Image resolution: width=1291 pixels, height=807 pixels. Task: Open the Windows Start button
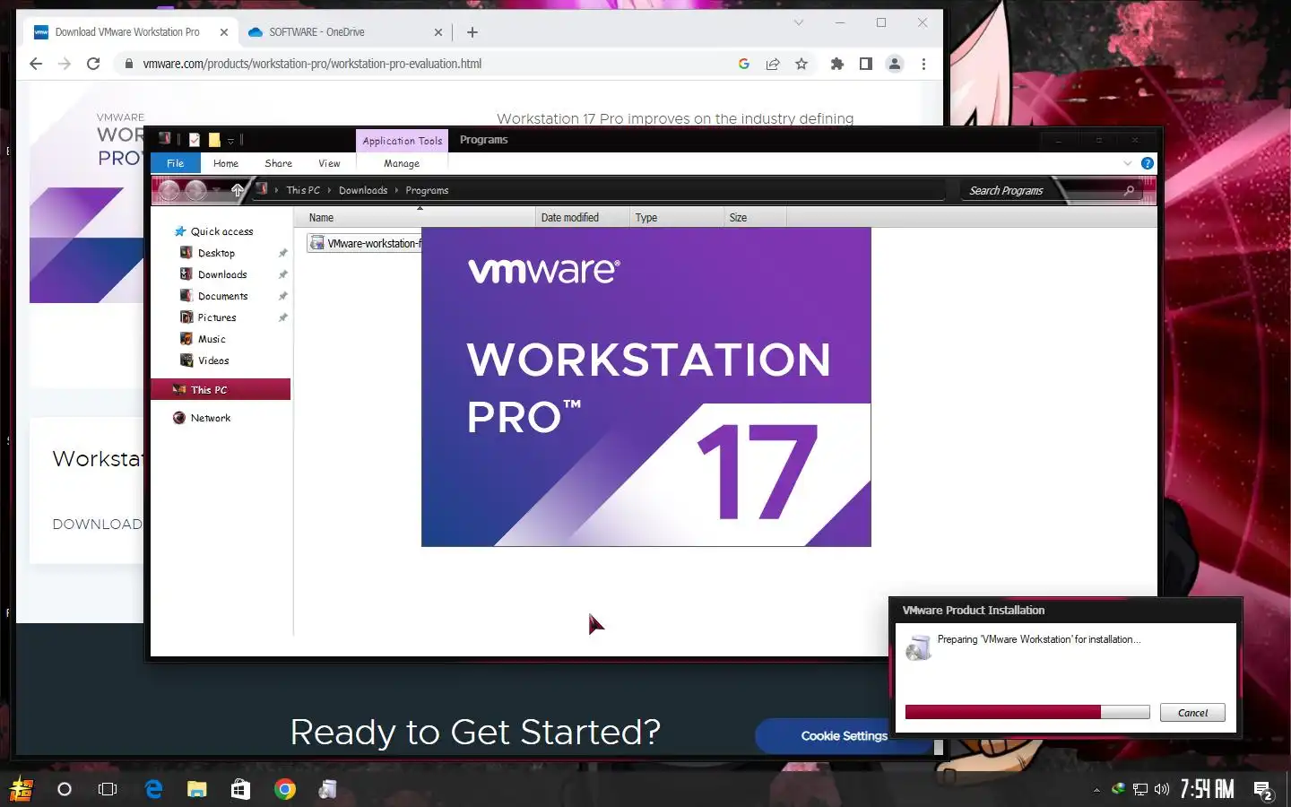[x=22, y=789]
